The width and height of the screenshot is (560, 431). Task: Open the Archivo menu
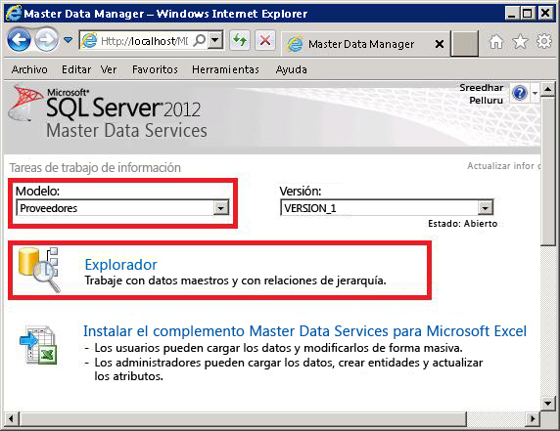pyautogui.click(x=29, y=69)
